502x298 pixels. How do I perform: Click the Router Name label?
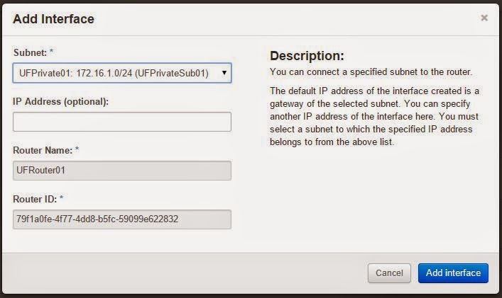point(43,150)
